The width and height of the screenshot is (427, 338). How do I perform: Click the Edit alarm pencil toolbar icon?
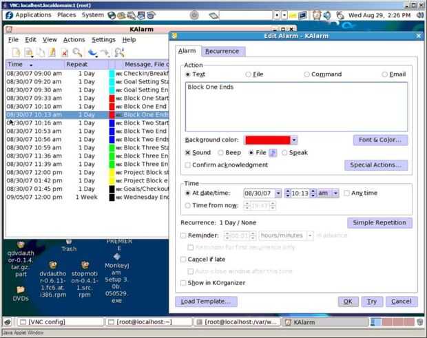tap(52, 52)
